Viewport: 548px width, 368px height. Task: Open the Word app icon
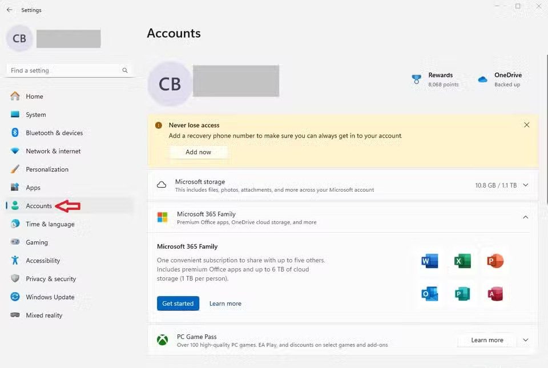click(x=429, y=261)
